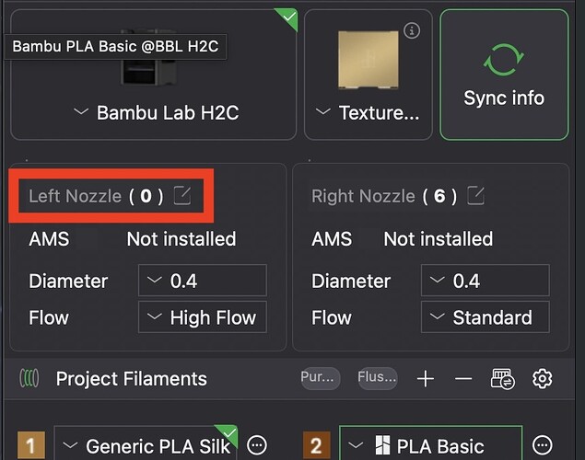The image size is (585, 460).
Task: Open Project Filaments settings gear
Action: [x=542, y=379]
